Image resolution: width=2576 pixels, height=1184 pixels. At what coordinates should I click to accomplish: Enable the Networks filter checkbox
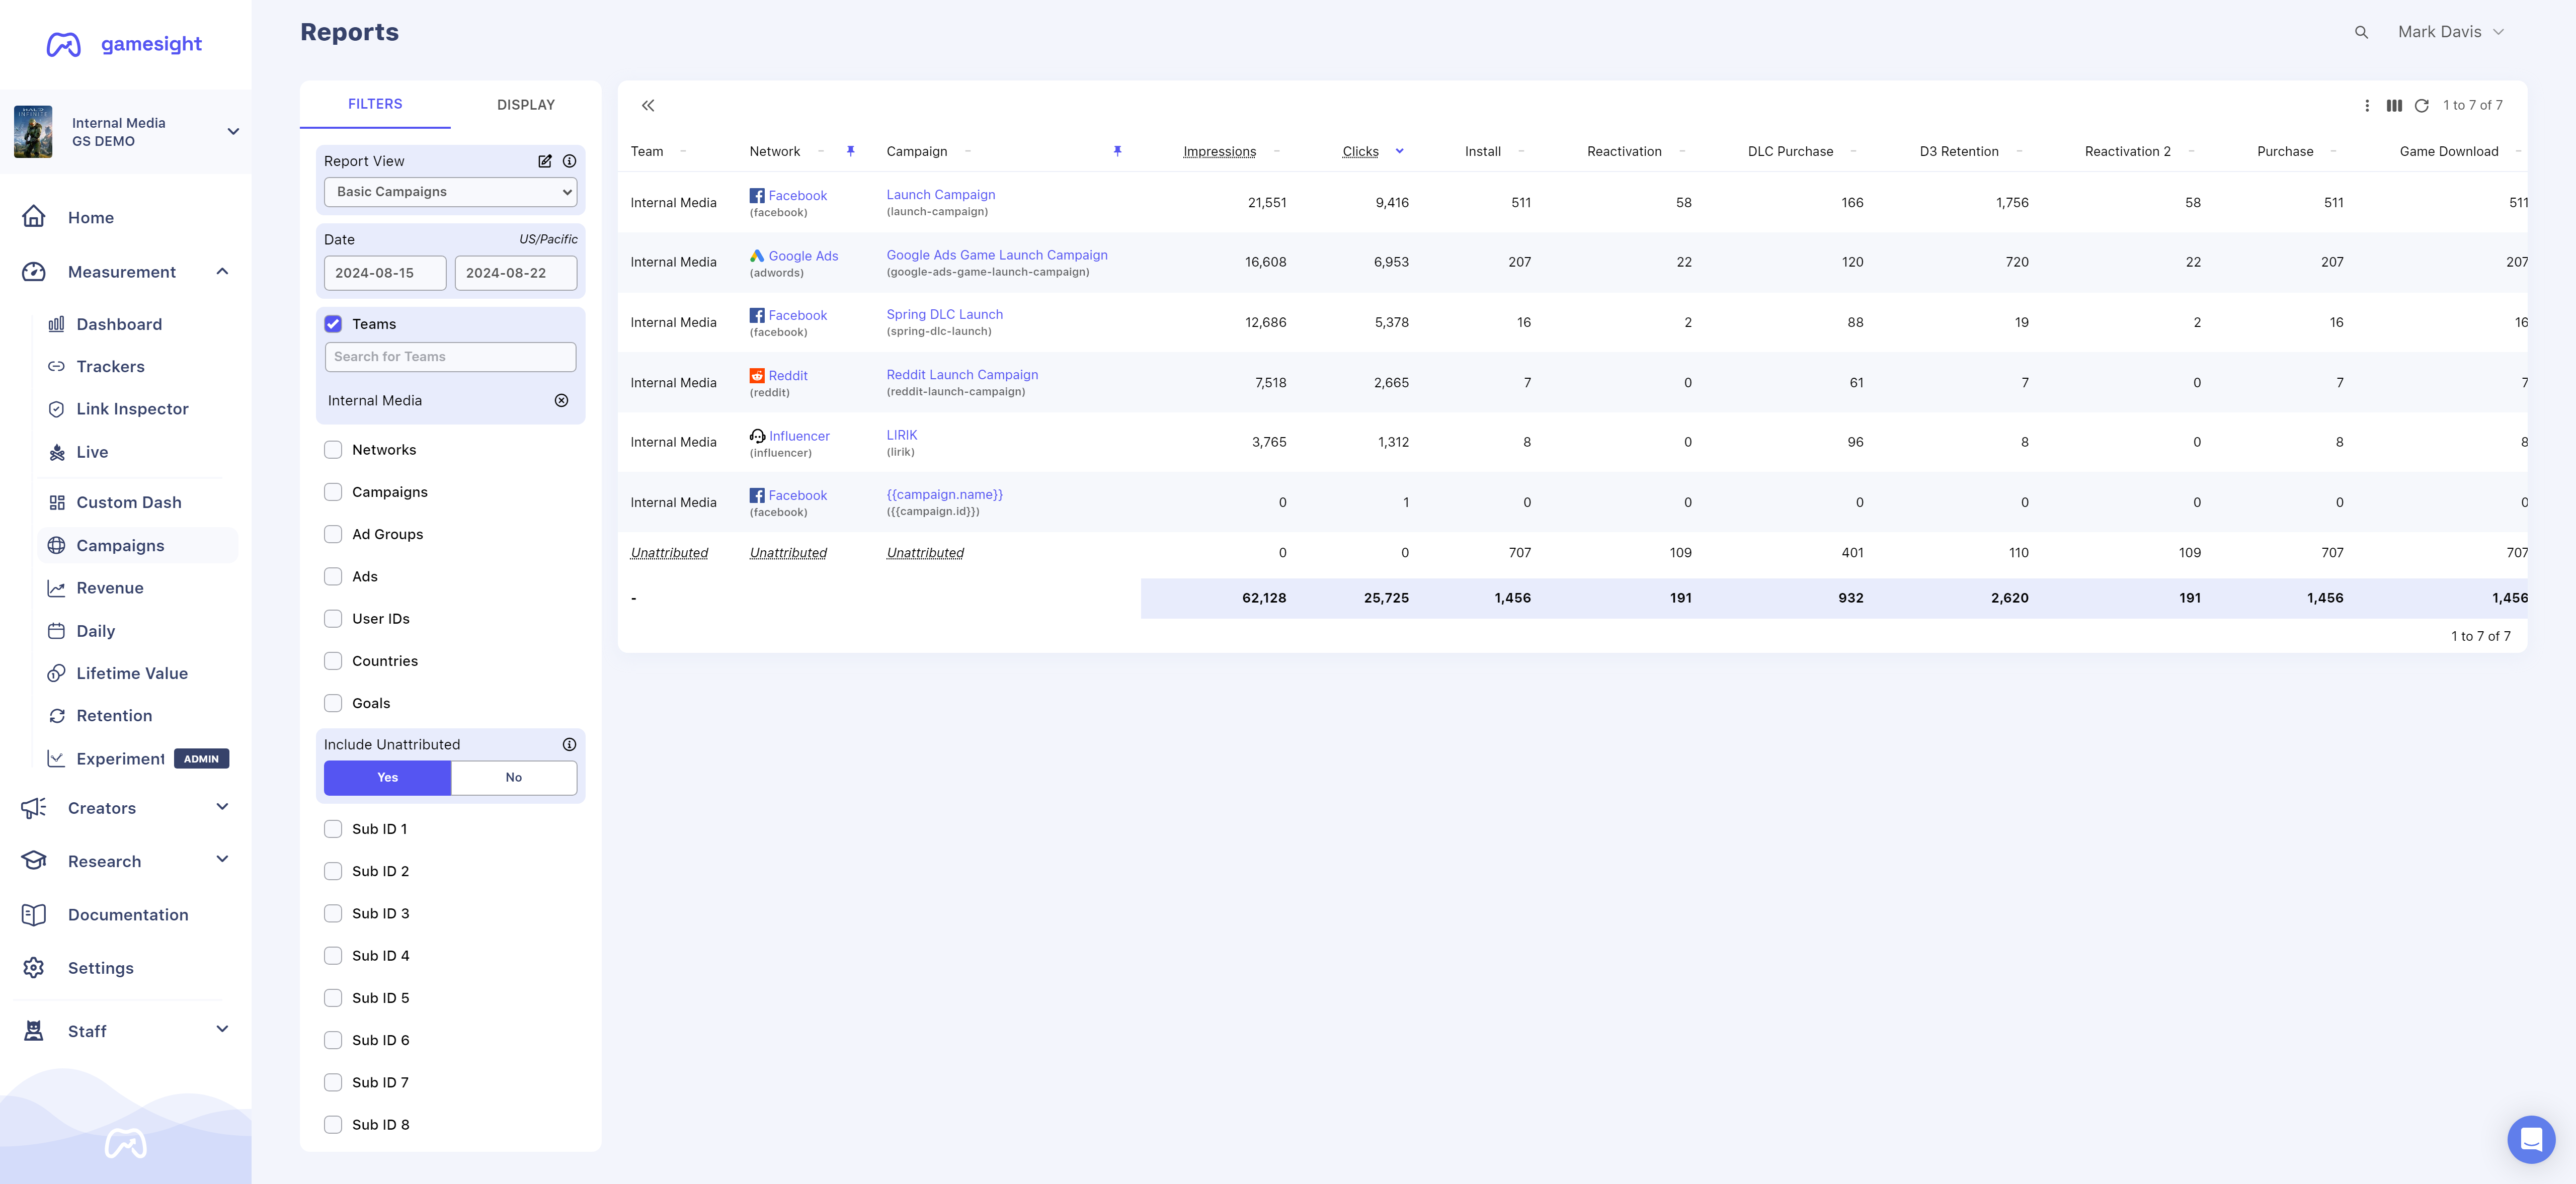coord(333,450)
